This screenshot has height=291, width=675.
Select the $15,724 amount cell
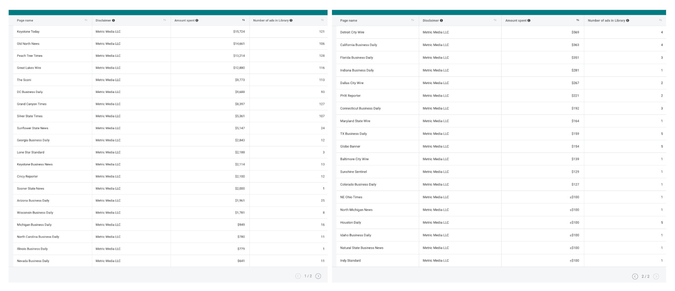point(239,32)
